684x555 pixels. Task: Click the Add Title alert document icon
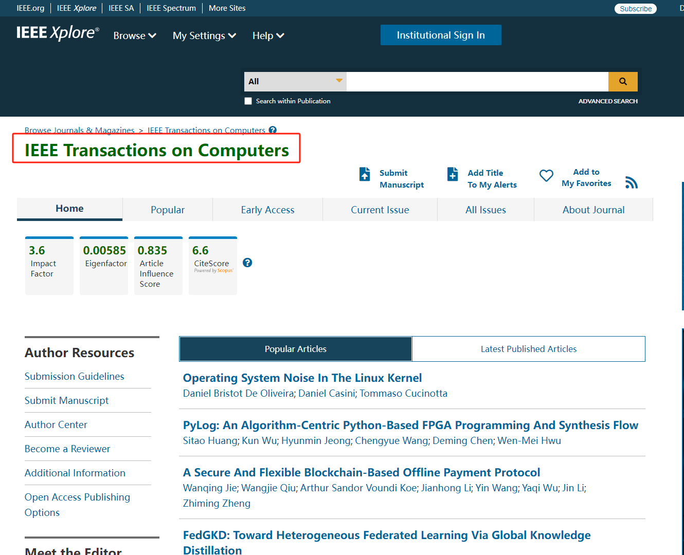pyautogui.click(x=453, y=174)
